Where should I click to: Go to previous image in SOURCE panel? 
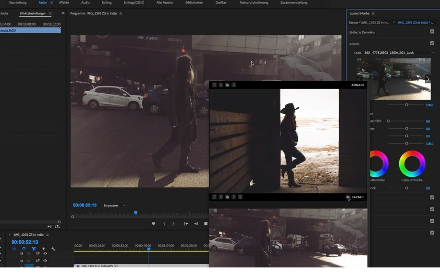221,85
